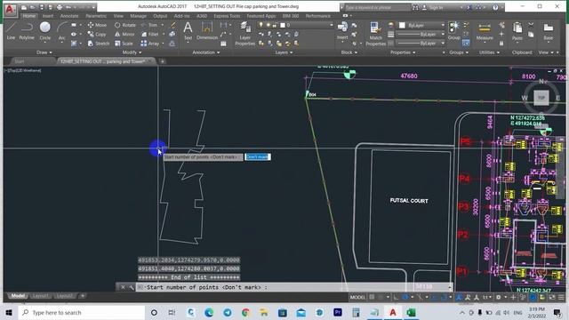
Task: Click the Scale tool
Action: 124,44
